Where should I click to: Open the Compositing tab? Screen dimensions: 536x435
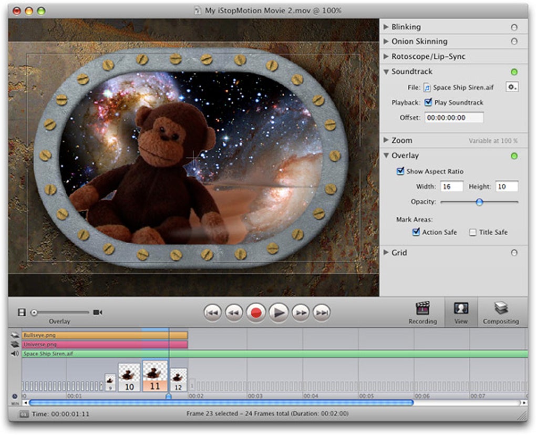point(500,313)
